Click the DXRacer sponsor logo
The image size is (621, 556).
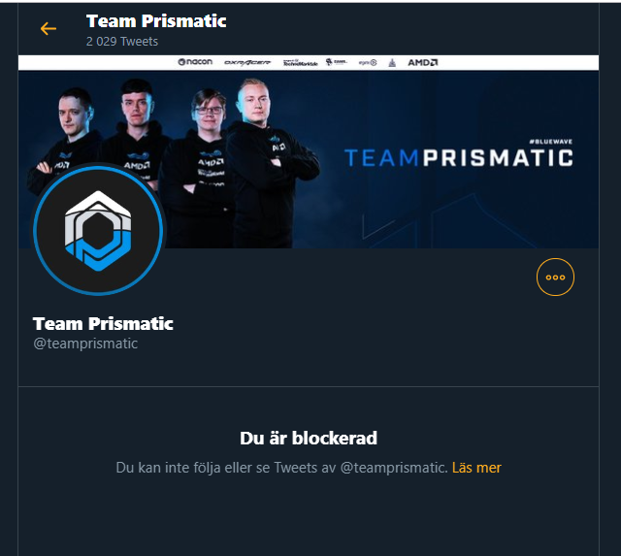(x=247, y=62)
